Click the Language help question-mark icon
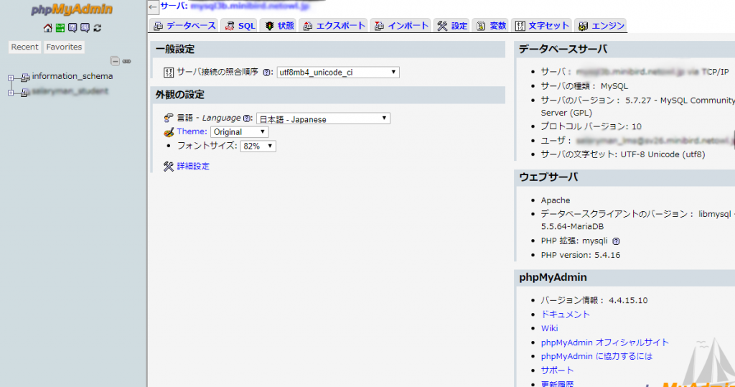 247,118
